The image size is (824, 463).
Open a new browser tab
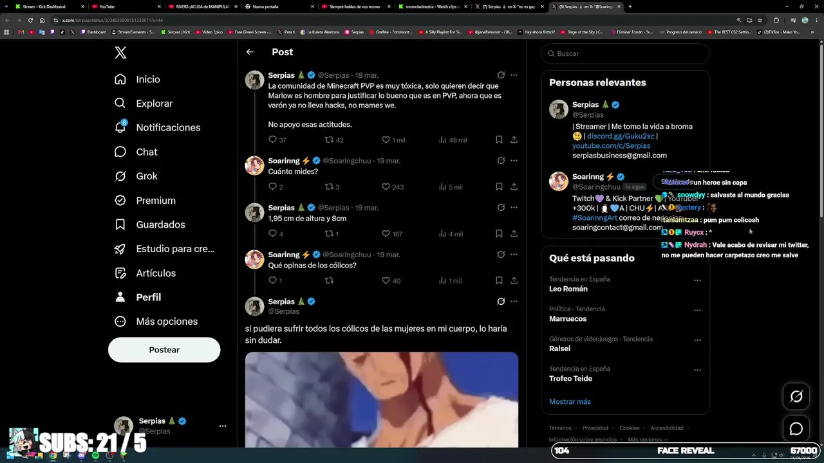coord(630,6)
